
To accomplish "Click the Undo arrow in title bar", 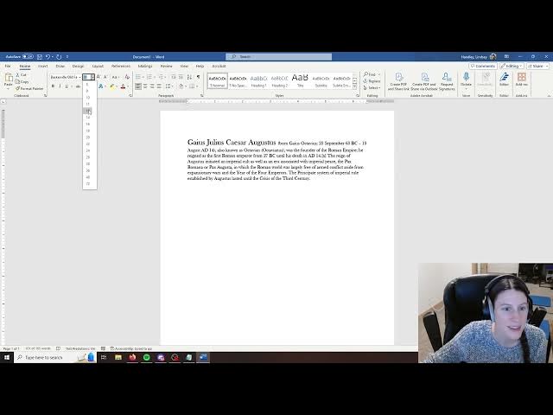I will [x=48, y=56].
